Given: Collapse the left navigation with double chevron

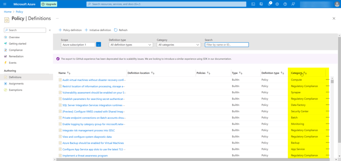Looking at the screenshot, I should 50,30.
